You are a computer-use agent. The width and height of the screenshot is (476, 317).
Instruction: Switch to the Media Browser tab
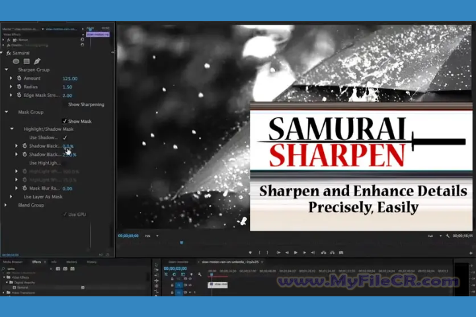12,262
